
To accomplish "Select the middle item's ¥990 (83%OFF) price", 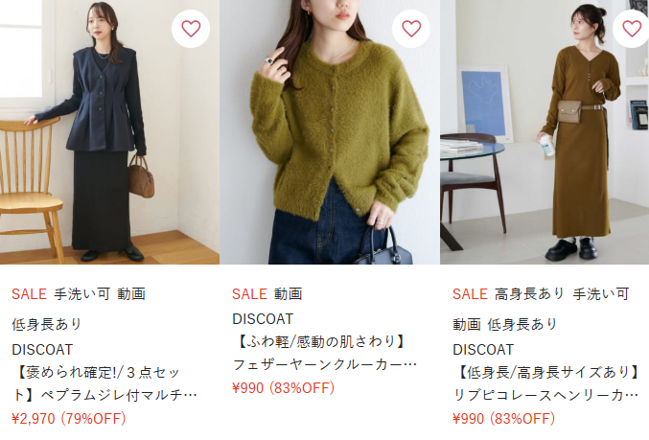I will 284,388.
